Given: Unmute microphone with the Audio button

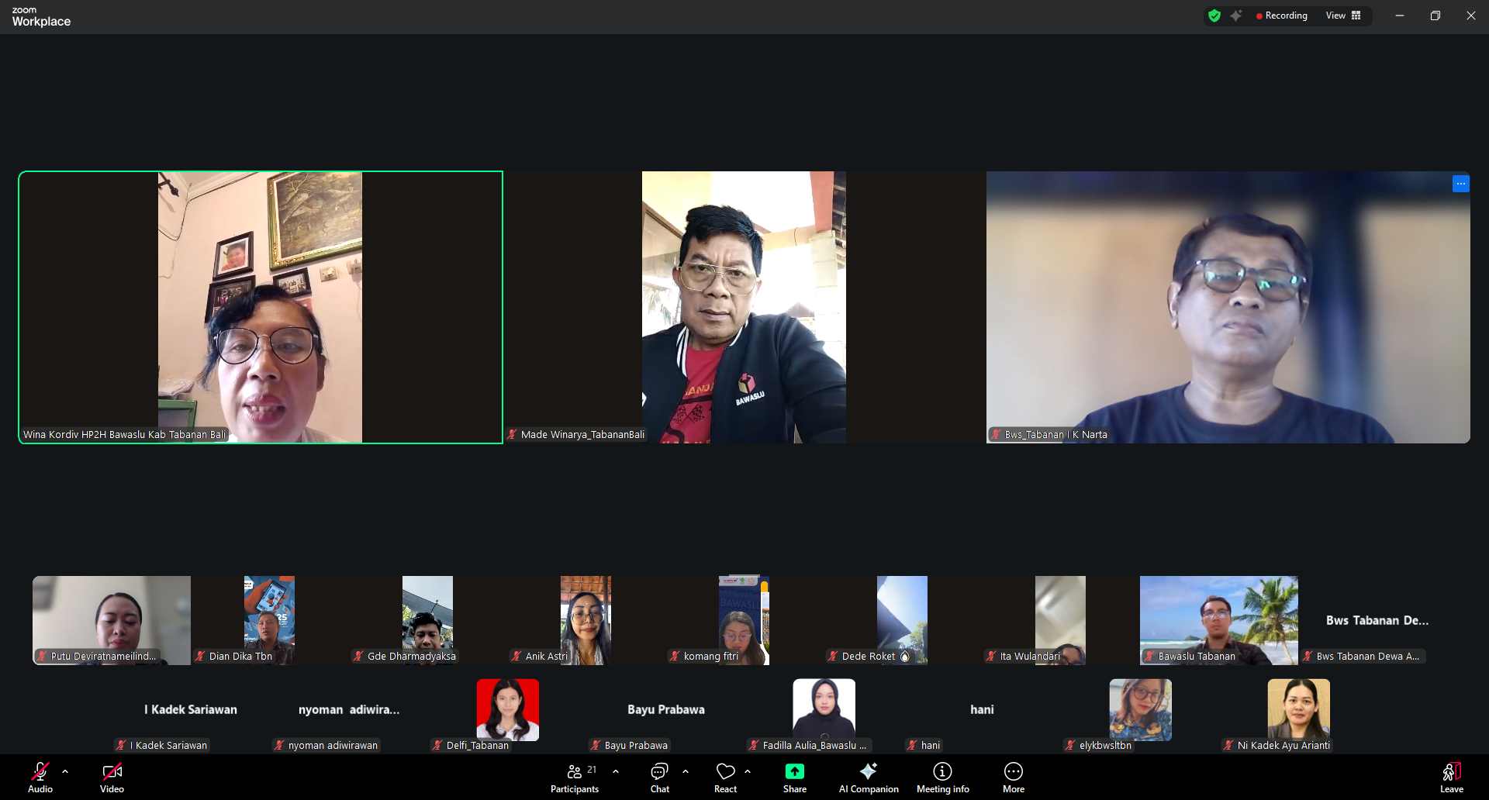Looking at the screenshot, I should 40,777.
